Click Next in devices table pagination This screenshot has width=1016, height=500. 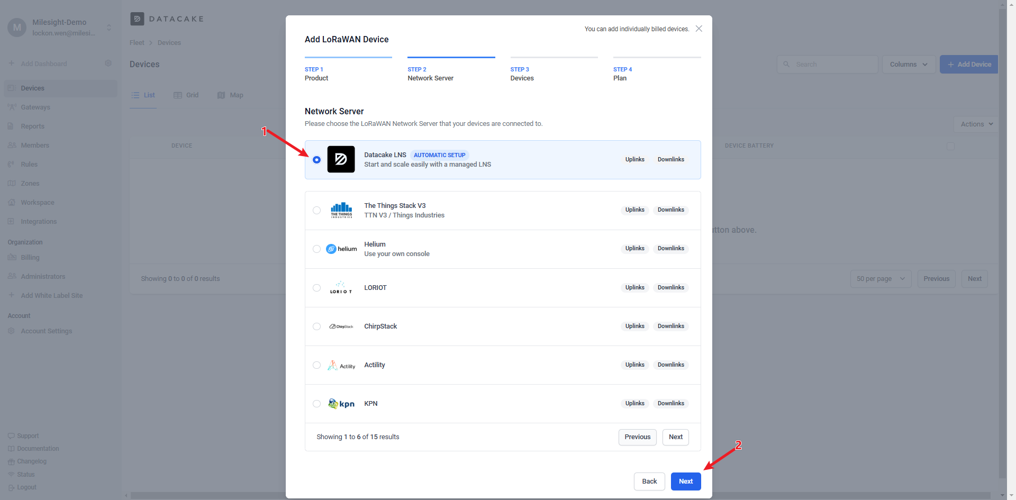coord(974,278)
